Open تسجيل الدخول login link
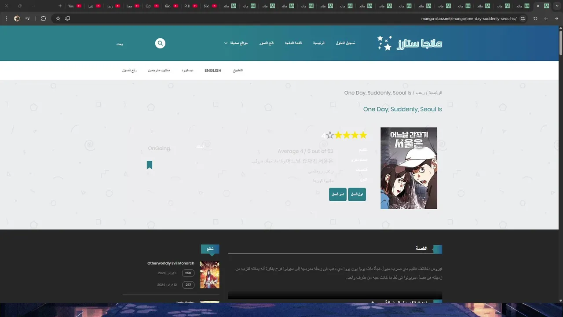This screenshot has height=317, width=563. coord(345,43)
